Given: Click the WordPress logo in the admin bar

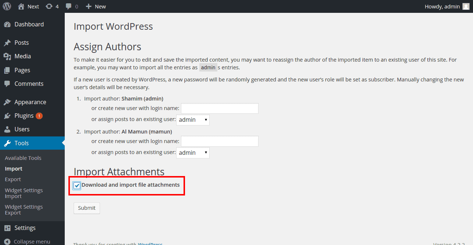Looking at the screenshot, I should click(7, 6).
